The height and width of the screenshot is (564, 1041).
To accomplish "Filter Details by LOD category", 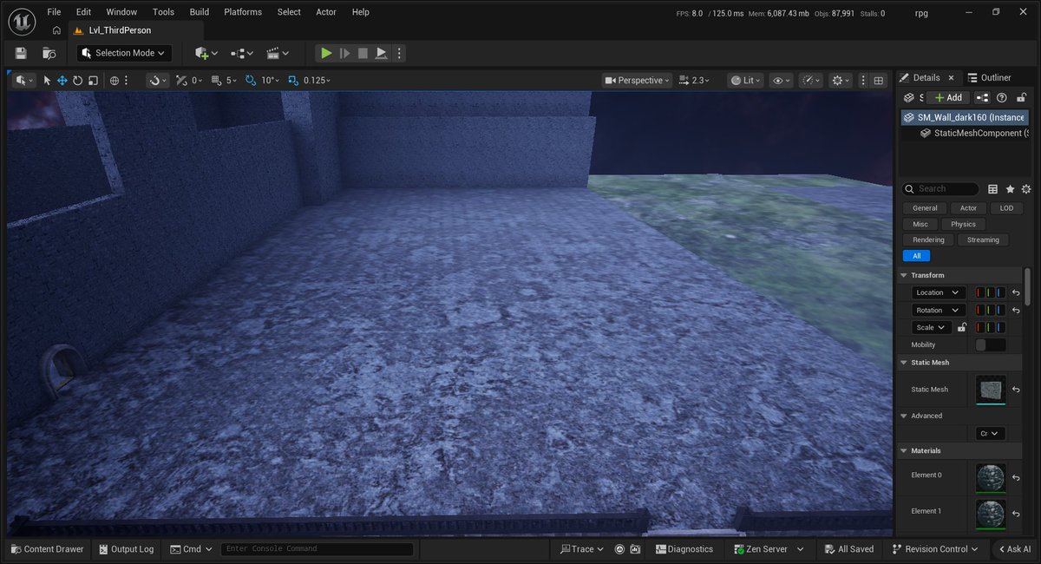I will pos(1006,208).
